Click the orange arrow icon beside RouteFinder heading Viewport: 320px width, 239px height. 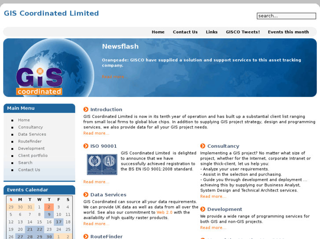86,236
